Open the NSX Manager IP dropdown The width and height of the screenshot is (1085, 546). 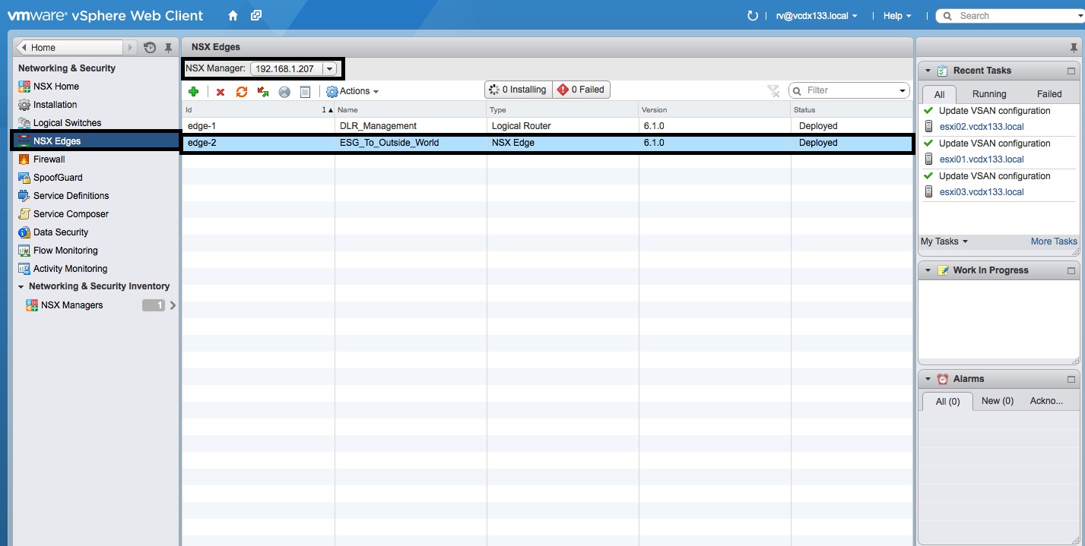click(x=329, y=69)
